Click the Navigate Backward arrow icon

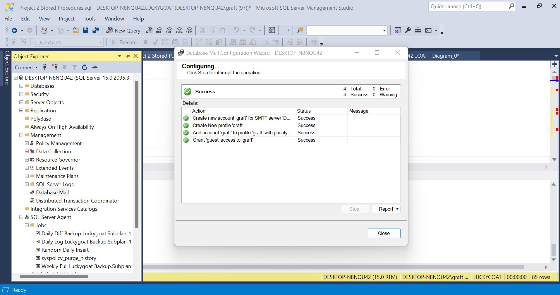point(14,30)
